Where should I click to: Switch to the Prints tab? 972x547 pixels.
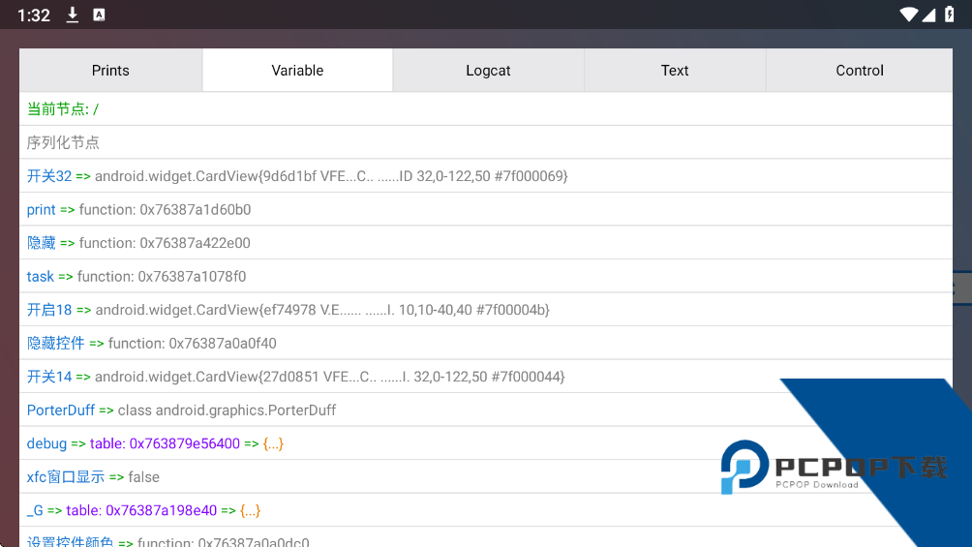(x=110, y=71)
